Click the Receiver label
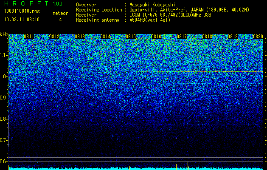The width and height of the screenshot is (267, 170). (x=86, y=15)
